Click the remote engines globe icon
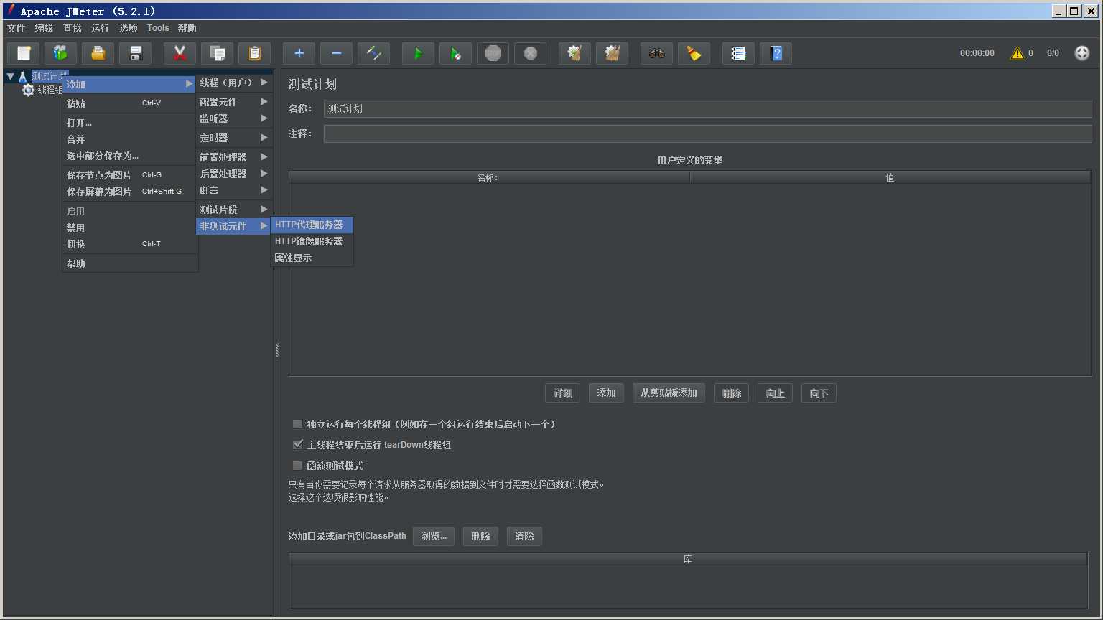The height and width of the screenshot is (620, 1103). tap(1081, 53)
